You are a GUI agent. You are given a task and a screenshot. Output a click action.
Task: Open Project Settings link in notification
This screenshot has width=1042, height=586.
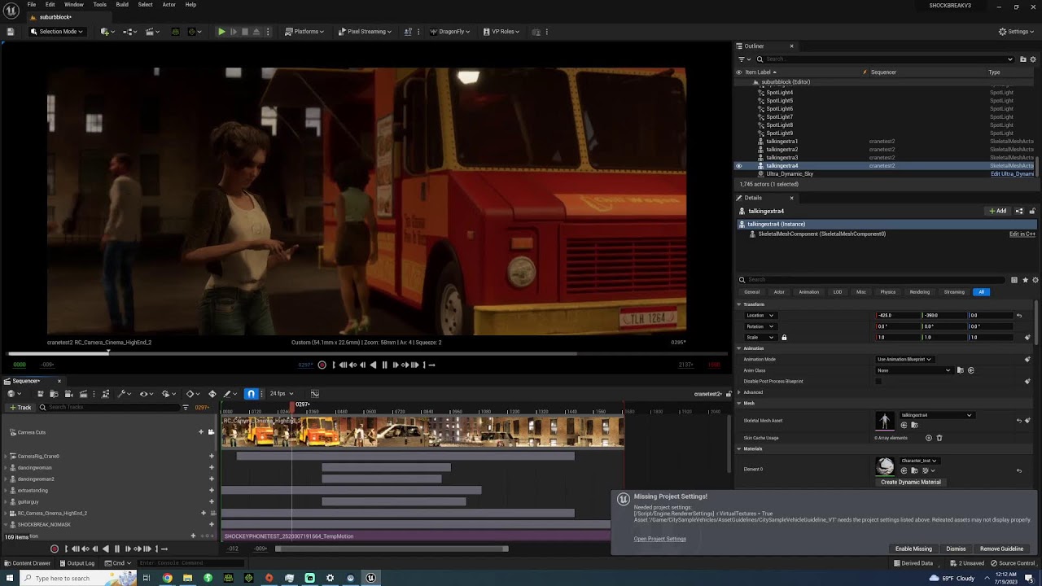pyautogui.click(x=660, y=539)
